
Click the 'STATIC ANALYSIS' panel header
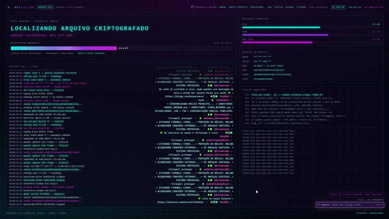click(255, 90)
